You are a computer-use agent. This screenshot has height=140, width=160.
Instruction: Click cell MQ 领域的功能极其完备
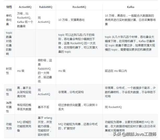(x=24, y=126)
